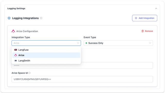Click the Arize Space Id input field
The width and height of the screenshot is (165, 93).
pos(82,79)
